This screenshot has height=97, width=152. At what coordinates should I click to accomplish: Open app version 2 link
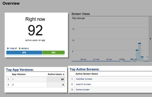(13, 85)
